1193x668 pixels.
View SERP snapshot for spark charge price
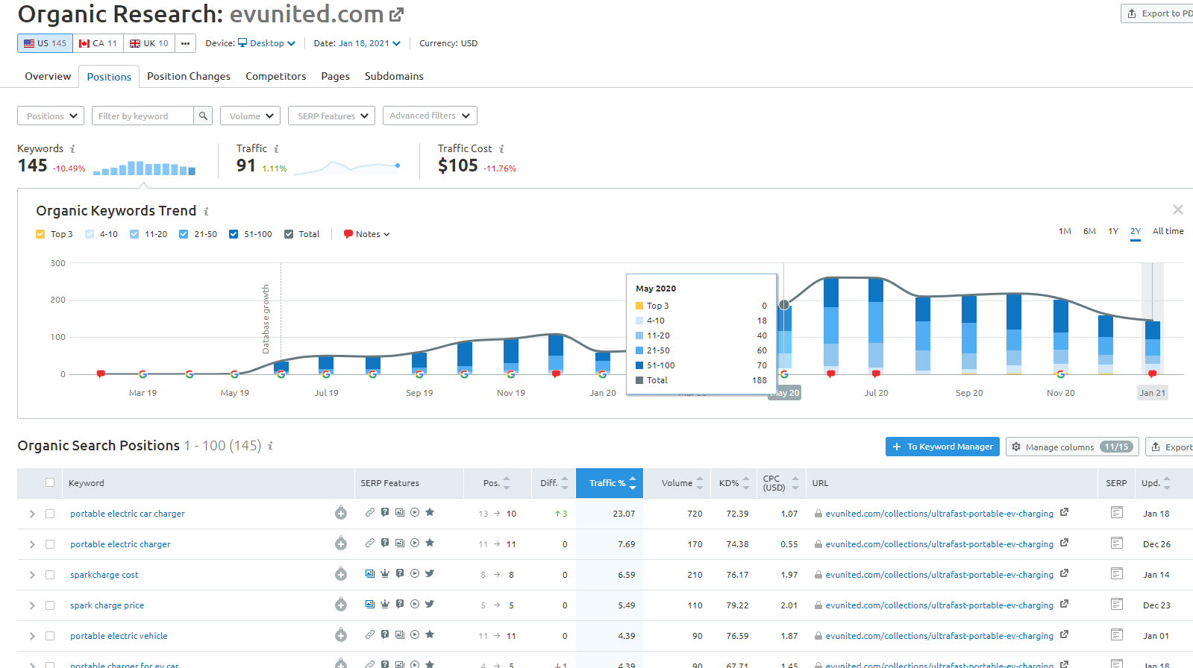click(x=1117, y=604)
